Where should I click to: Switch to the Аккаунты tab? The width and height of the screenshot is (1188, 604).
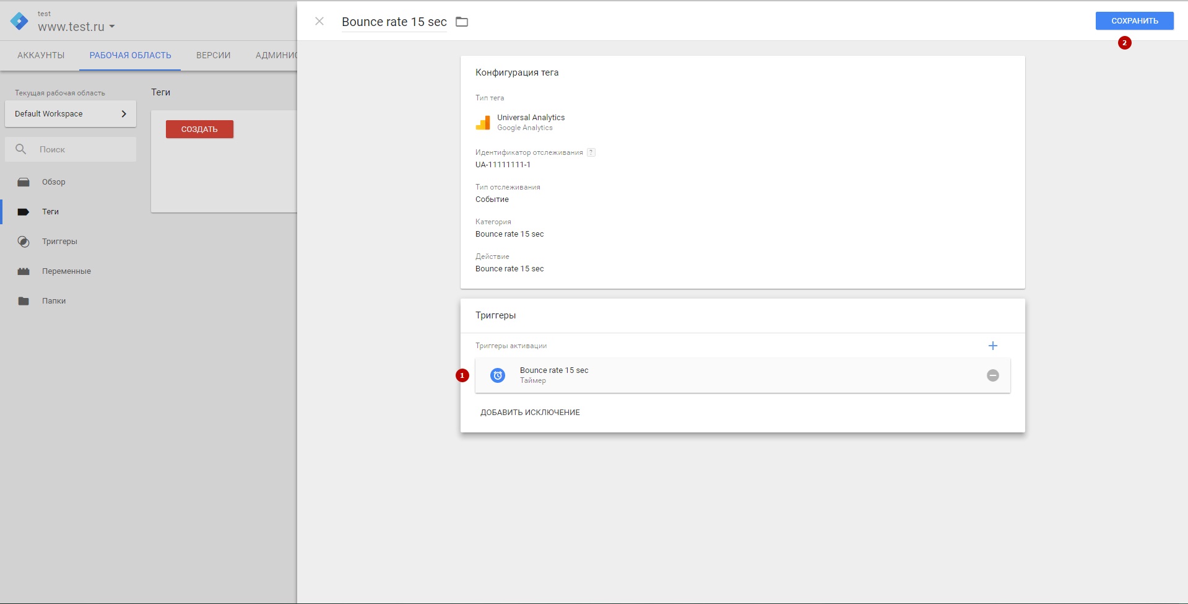[x=41, y=55]
